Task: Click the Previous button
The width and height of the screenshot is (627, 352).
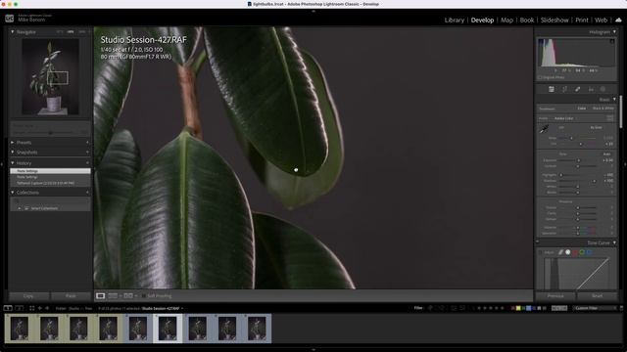Action: 555,296
